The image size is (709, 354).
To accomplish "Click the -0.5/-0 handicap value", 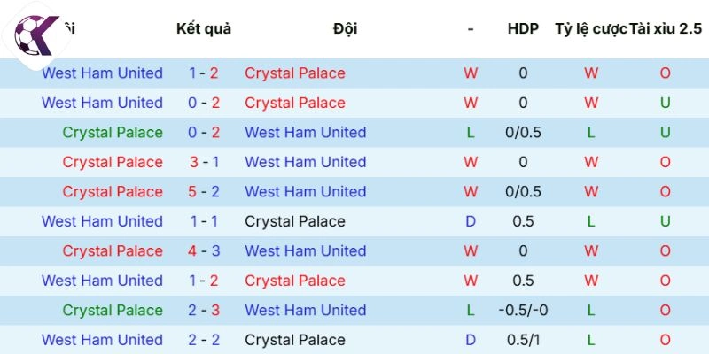I will tap(523, 310).
